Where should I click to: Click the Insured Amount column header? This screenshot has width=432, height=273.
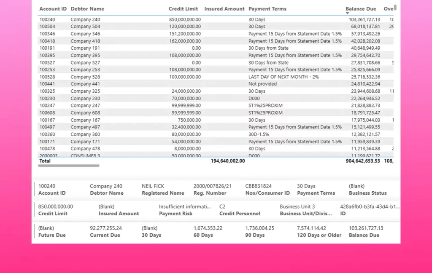tap(224, 9)
